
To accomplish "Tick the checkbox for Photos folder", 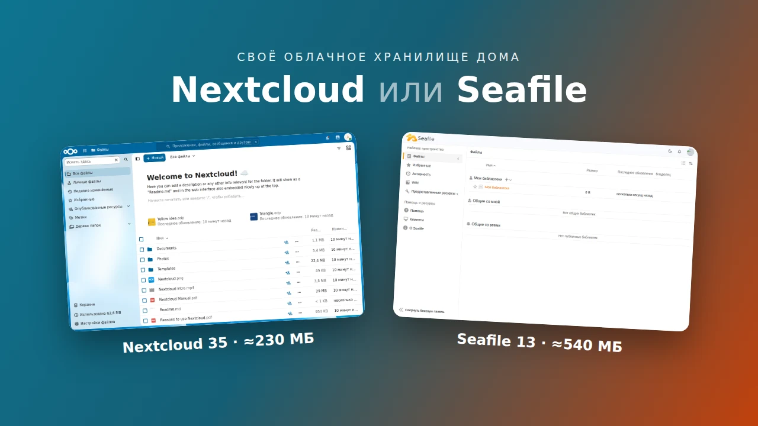I will click(142, 260).
